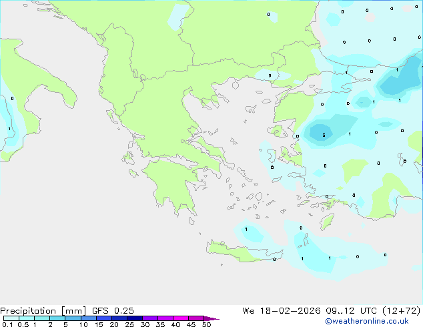Click the legend label '50'

point(206,324)
